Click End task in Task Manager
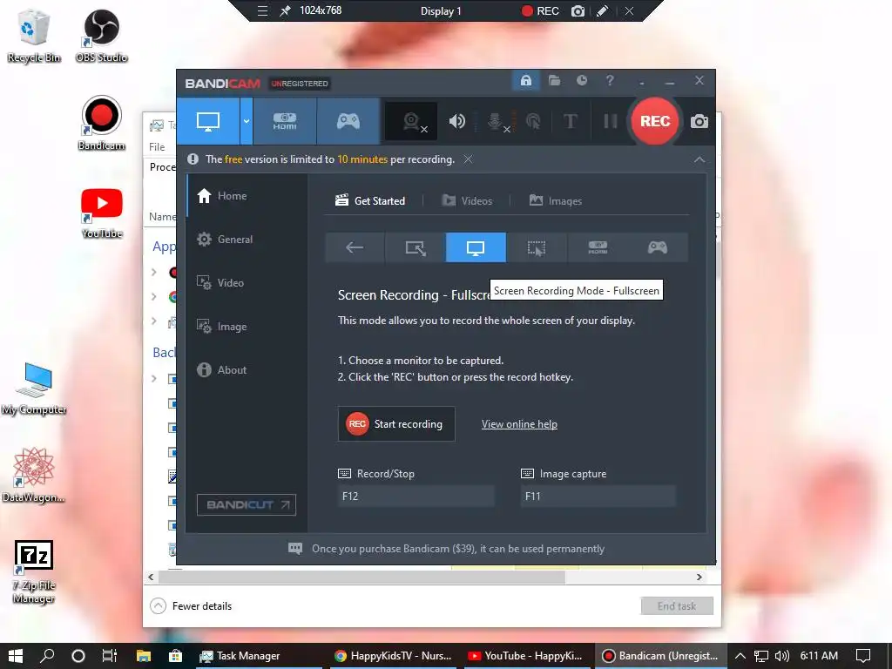The image size is (892, 669). pyautogui.click(x=677, y=606)
